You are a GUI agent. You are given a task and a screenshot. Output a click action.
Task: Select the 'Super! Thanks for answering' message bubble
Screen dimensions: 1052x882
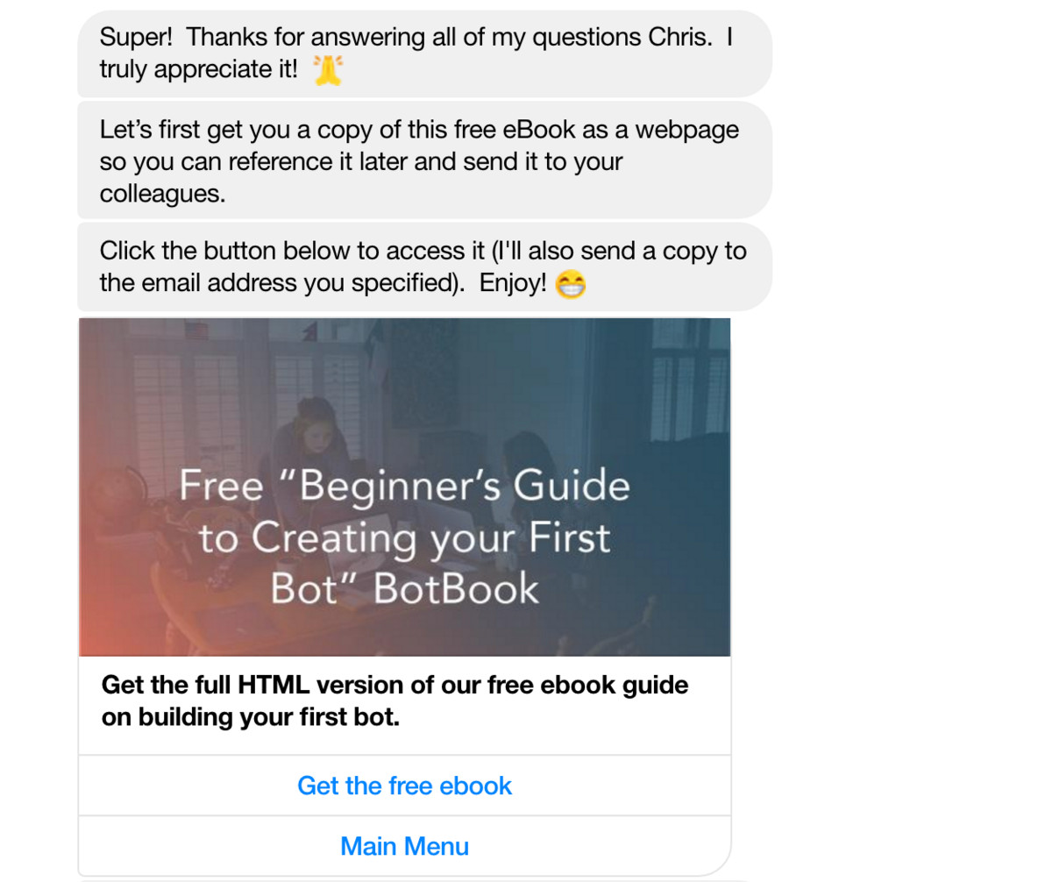(424, 53)
